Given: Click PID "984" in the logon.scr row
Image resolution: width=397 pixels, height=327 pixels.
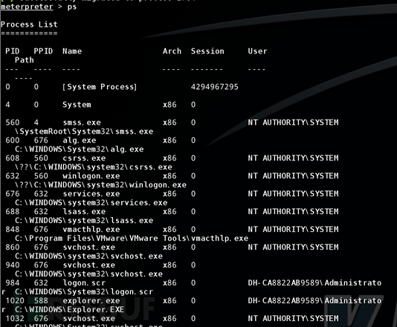Looking at the screenshot, I should [x=13, y=282].
